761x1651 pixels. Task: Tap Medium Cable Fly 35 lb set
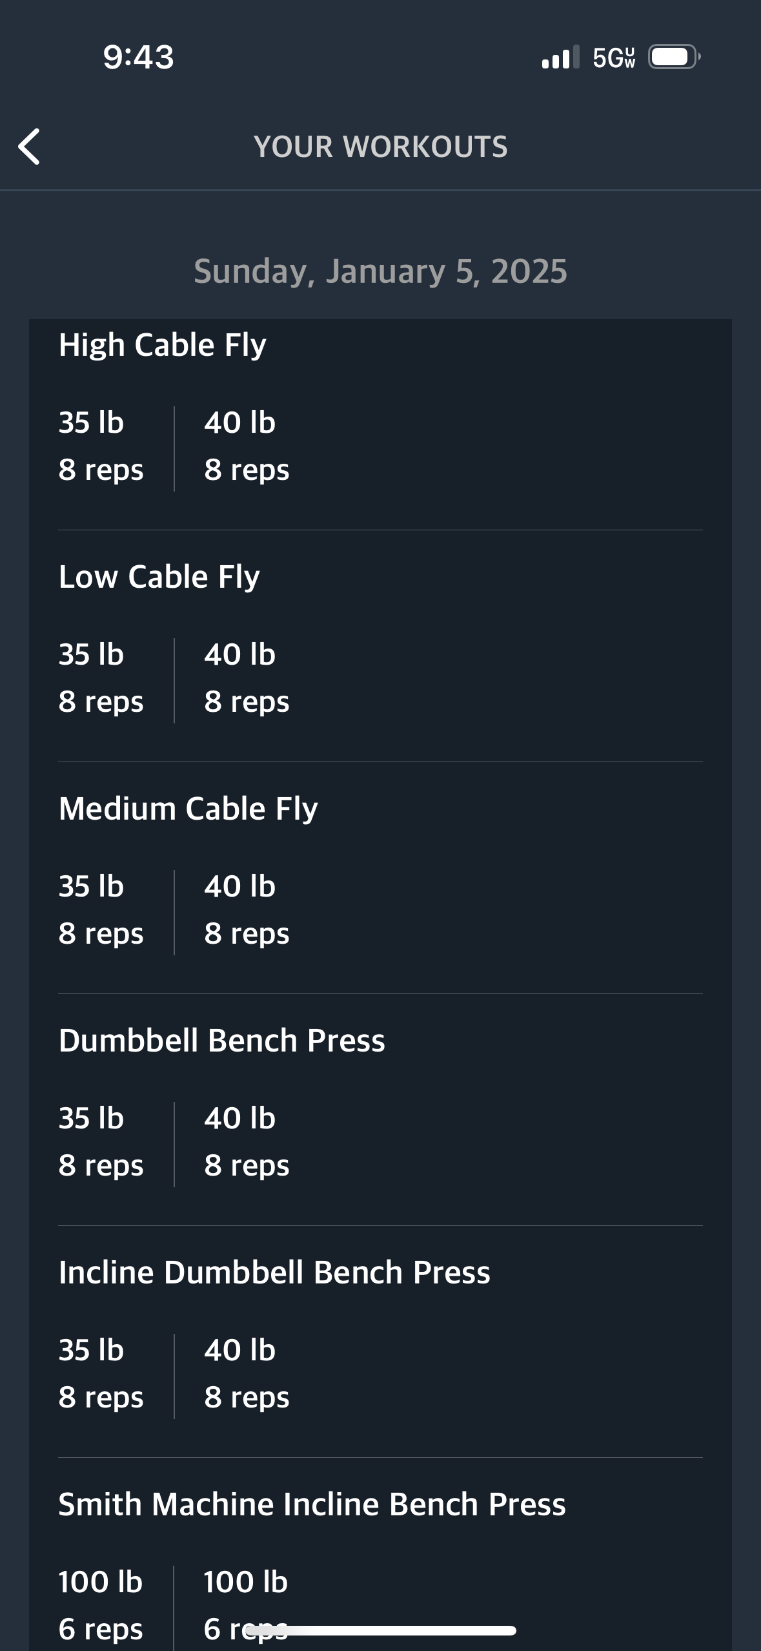[101, 910]
